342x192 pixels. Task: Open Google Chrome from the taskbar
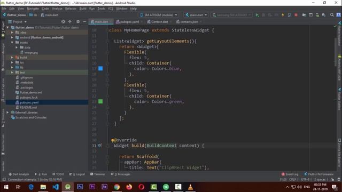coord(116,187)
